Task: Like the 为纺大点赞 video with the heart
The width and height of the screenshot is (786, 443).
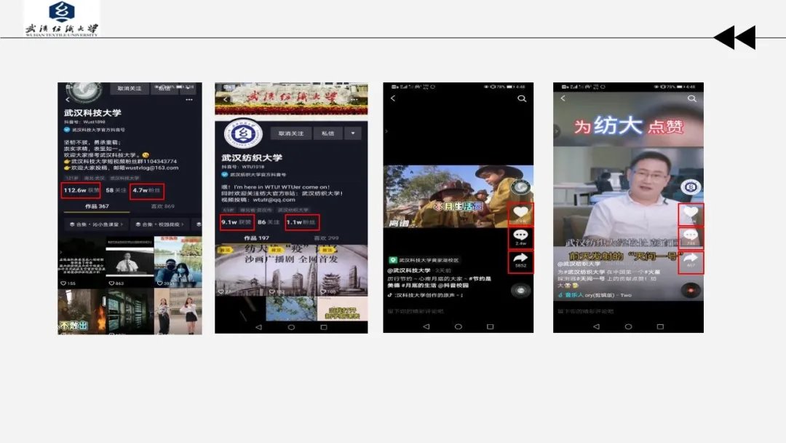Action: click(x=691, y=213)
